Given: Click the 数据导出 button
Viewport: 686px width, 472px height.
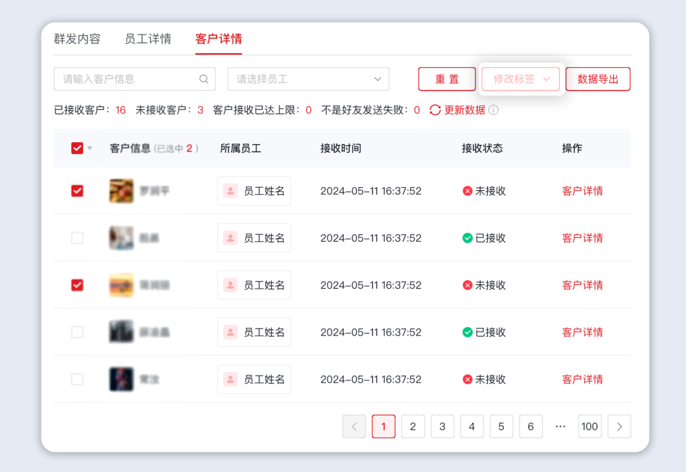Looking at the screenshot, I should coord(598,79).
